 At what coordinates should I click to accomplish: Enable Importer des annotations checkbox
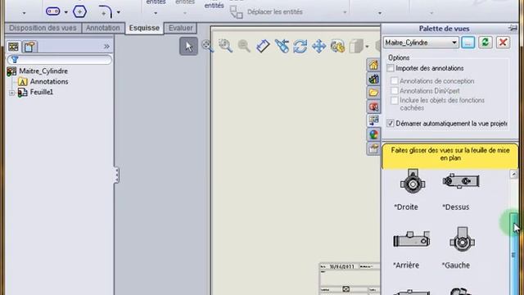point(391,68)
